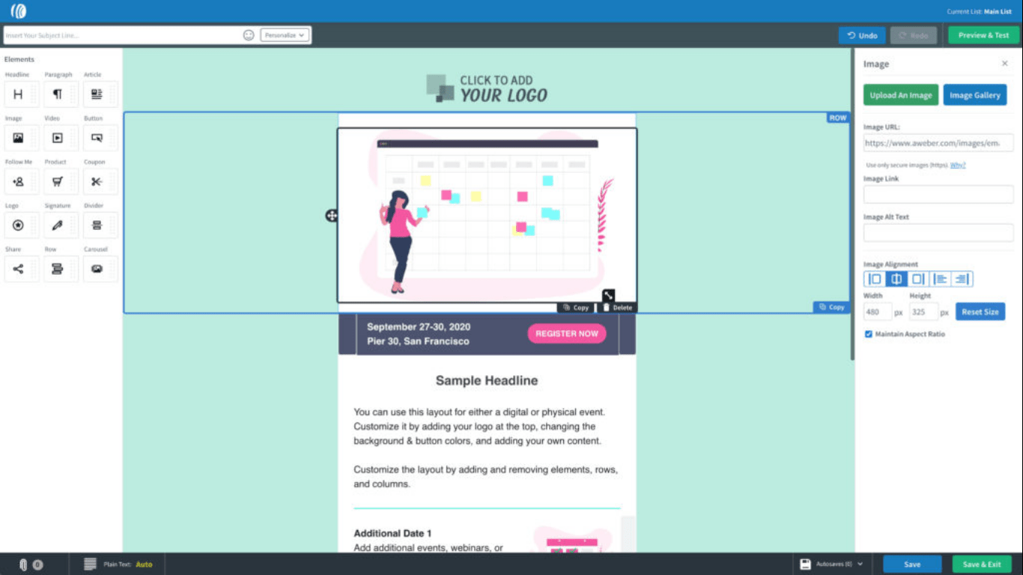The width and height of the screenshot is (1023, 575).
Task: Select the Row element icon
Action: (57, 269)
